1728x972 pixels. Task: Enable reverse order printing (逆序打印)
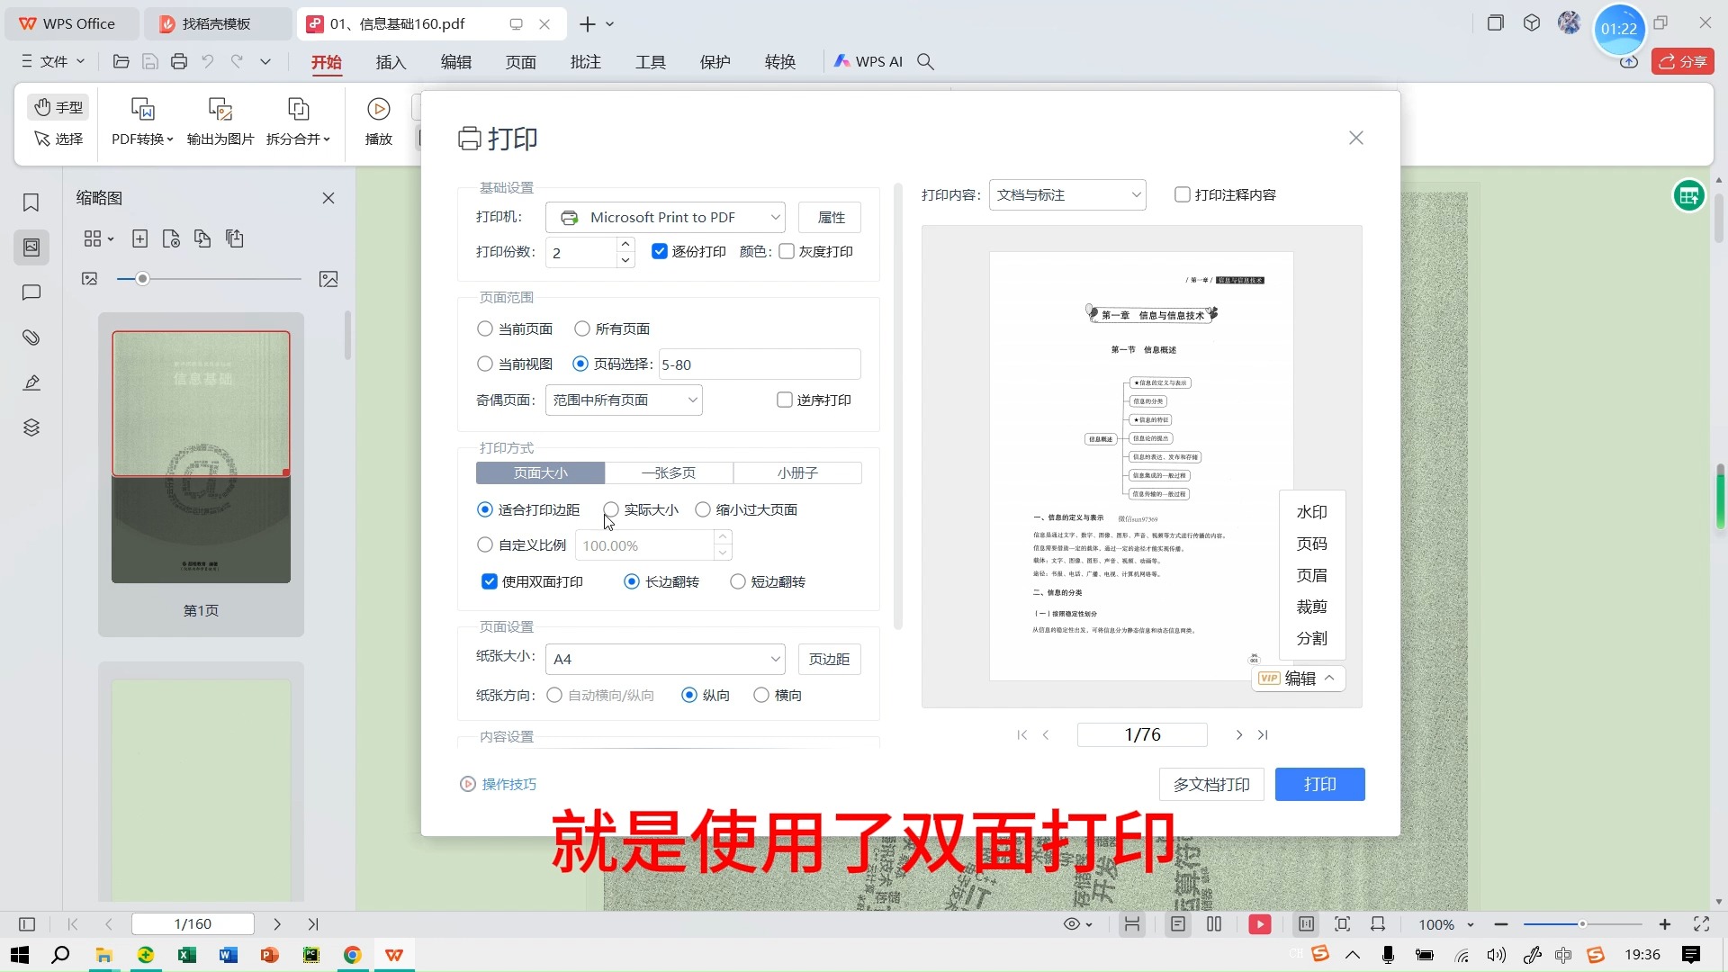(785, 400)
